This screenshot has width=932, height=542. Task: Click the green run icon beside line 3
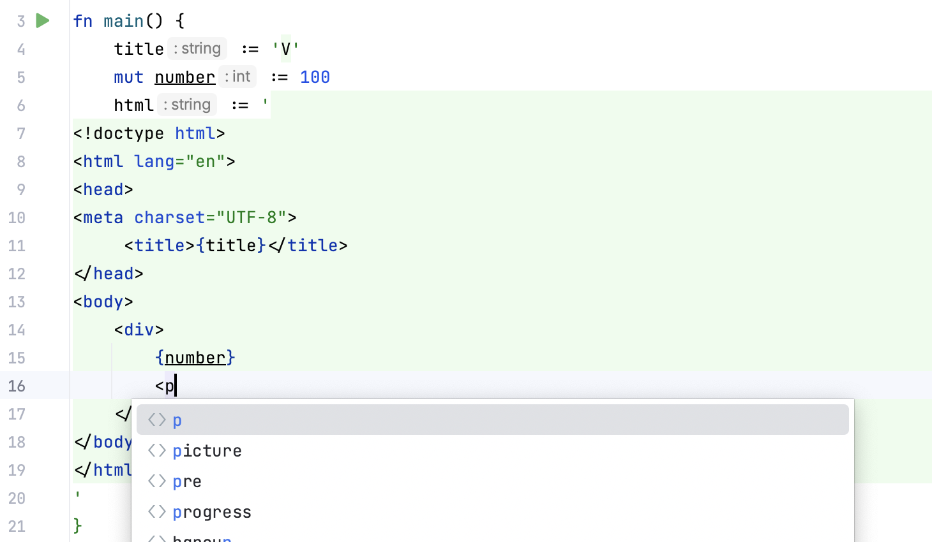42,20
